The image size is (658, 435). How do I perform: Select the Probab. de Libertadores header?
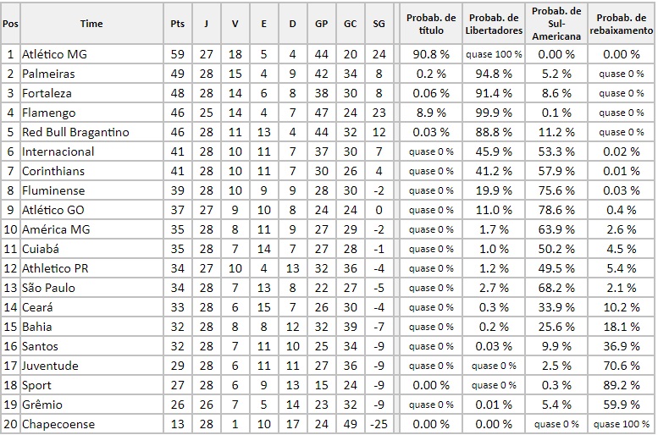tap(494, 24)
